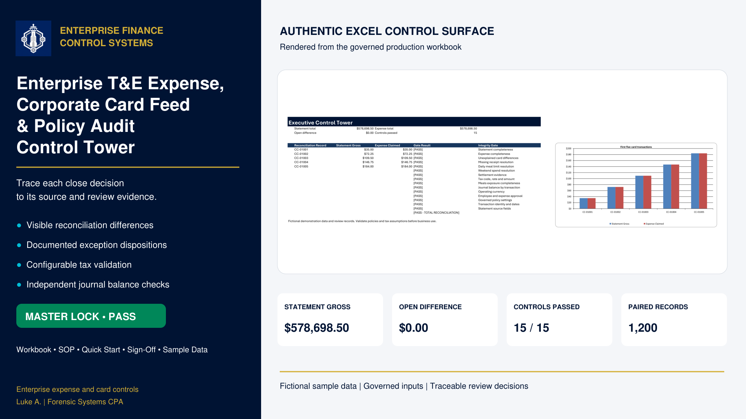Click the bullet beside Independent journal balance checks
This screenshot has height=419, width=746.
[19, 285]
